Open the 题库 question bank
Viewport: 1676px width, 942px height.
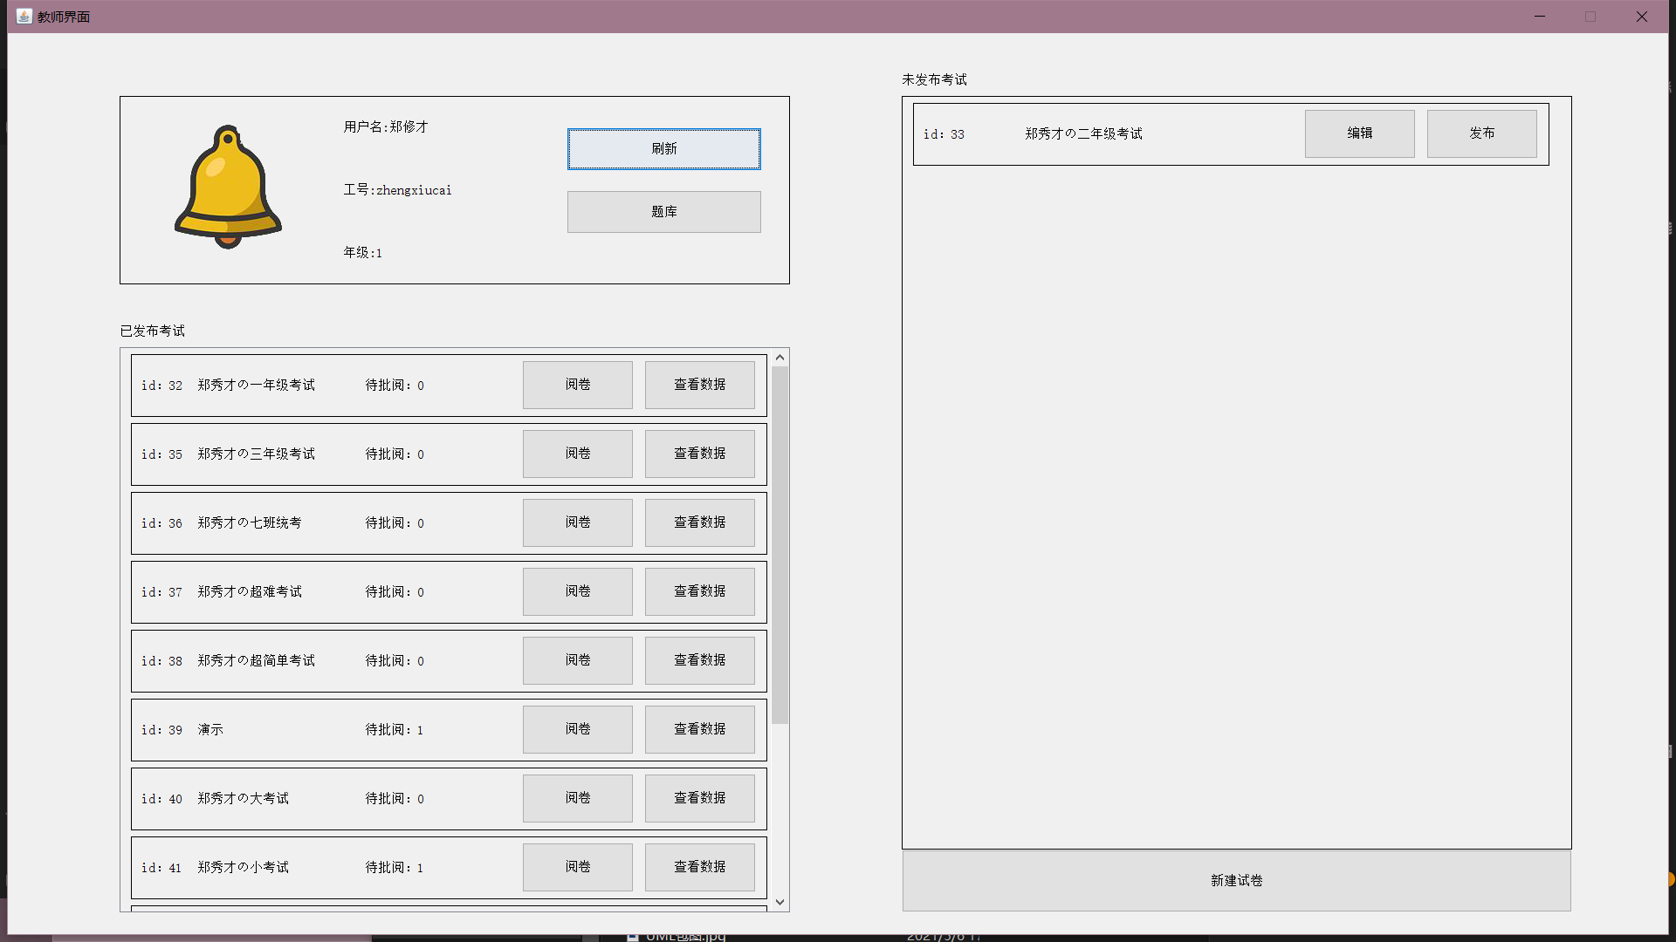coord(663,212)
